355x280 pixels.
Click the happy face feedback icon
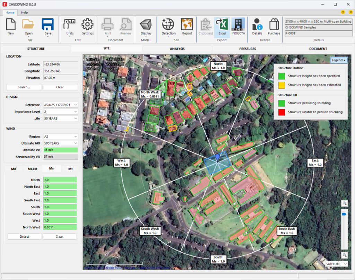click(343, 12)
